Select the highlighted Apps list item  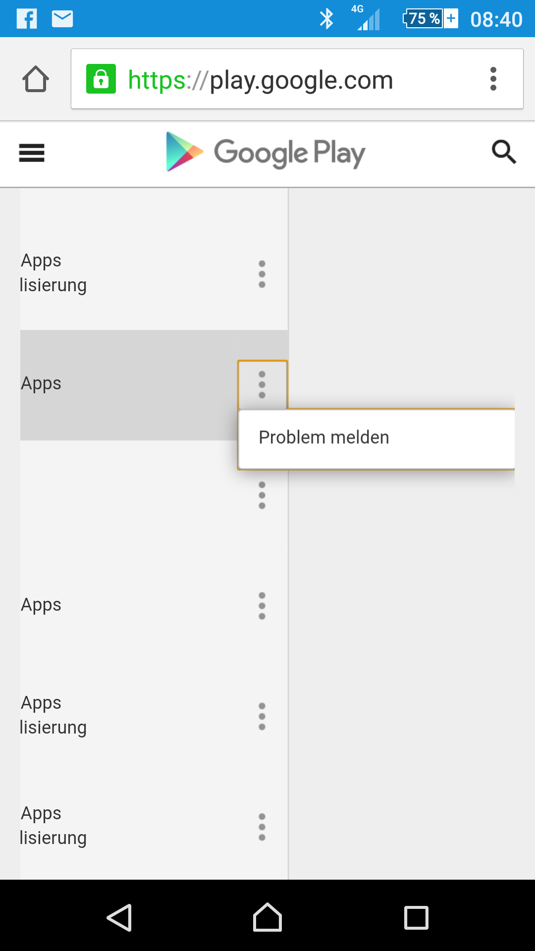point(129,385)
